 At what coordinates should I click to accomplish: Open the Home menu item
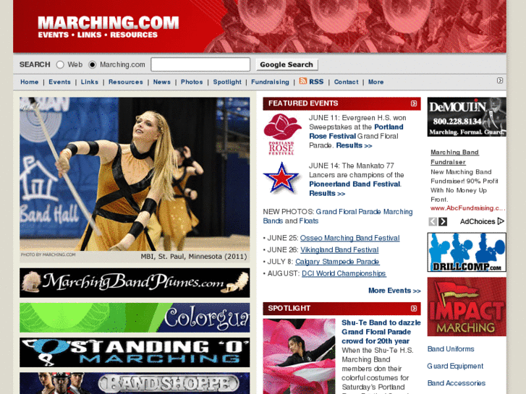29,82
